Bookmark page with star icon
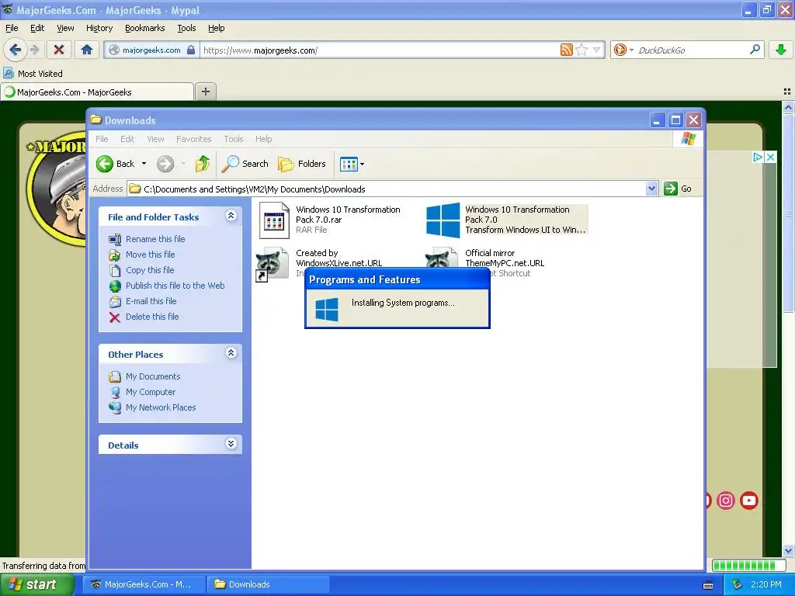 tap(581, 50)
